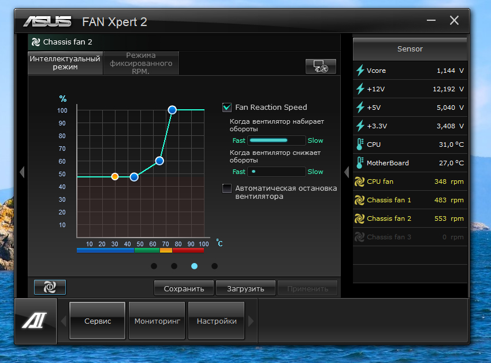Click the +12V 12,192 V value
Image resolution: width=491 pixels, height=363 pixels.
coord(448,89)
